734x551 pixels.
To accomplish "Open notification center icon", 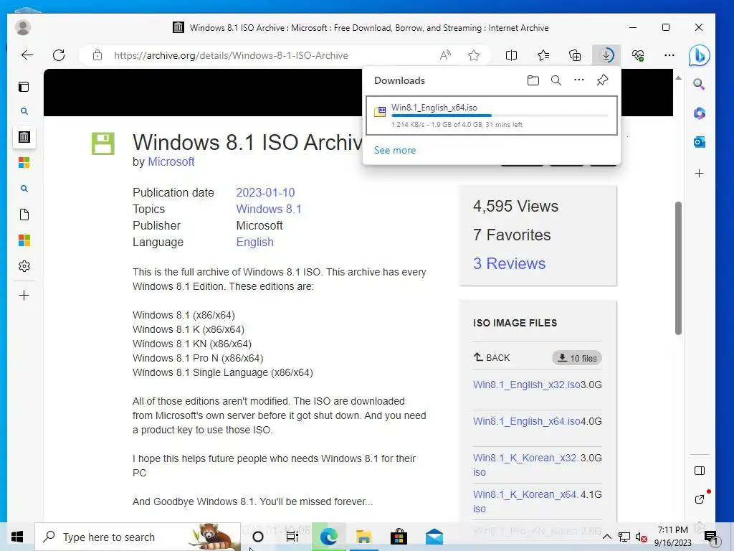I will tap(710, 537).
